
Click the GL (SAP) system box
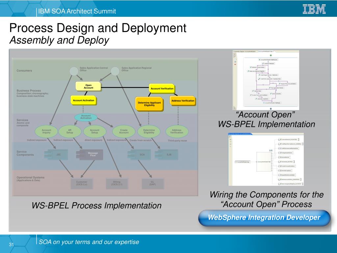point(153,183)
